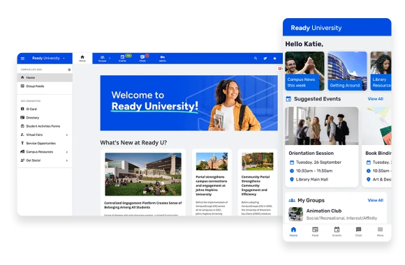This screenshot has height=265, width=405.
Task: Expand the Ready University dropdown in top bar
Action: tap(64, 59)
